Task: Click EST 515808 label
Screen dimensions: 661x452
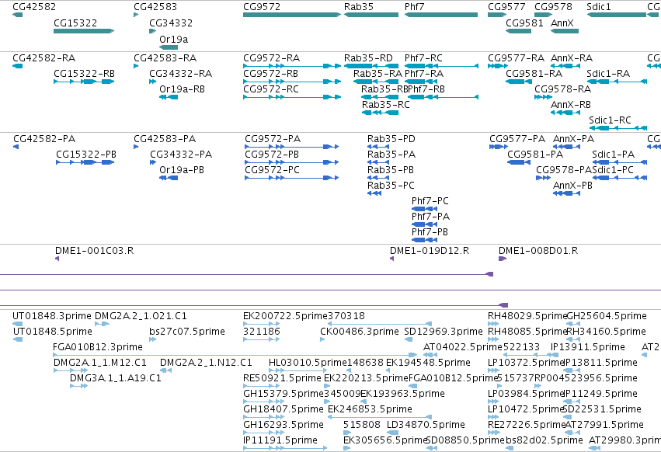Action: (x=362, y=425)
